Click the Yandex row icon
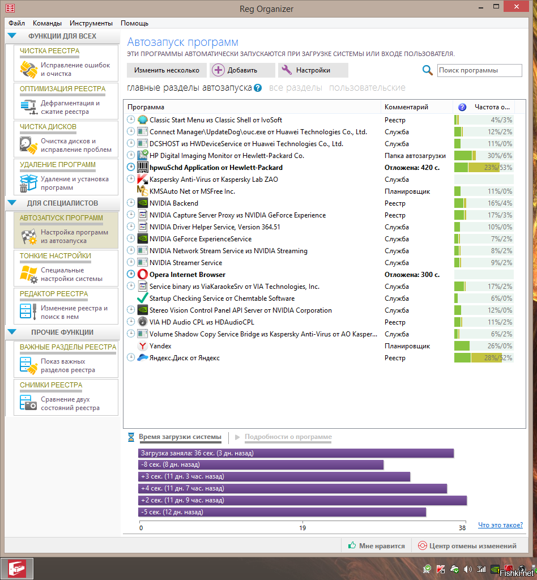 (x=142, y=346)
